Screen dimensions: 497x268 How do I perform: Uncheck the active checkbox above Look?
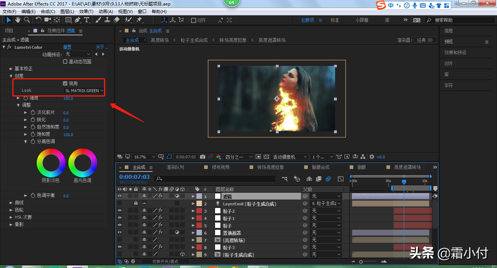65,83
